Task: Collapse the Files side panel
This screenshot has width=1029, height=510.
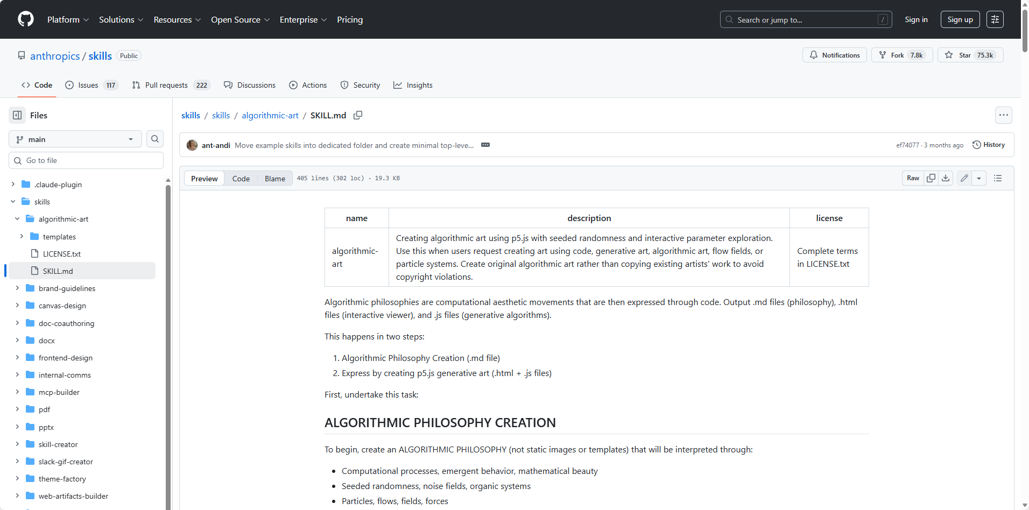Action: 17,115
